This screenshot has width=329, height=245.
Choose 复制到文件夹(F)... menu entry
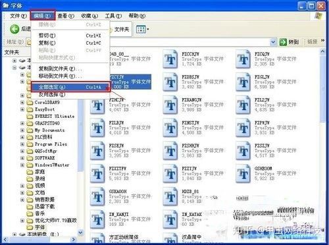(x=70, y=68)
